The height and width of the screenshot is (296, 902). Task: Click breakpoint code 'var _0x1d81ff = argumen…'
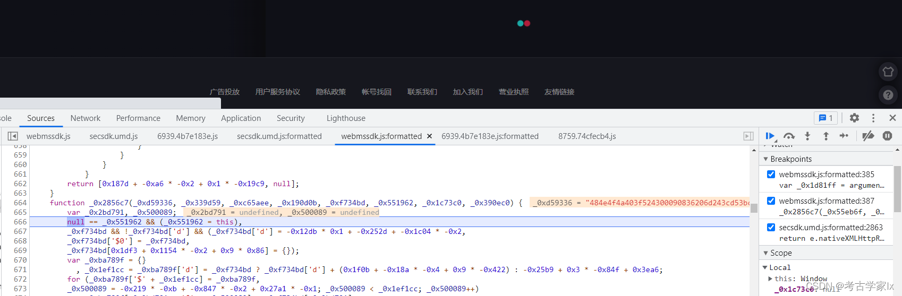click(x=832, y=185)
